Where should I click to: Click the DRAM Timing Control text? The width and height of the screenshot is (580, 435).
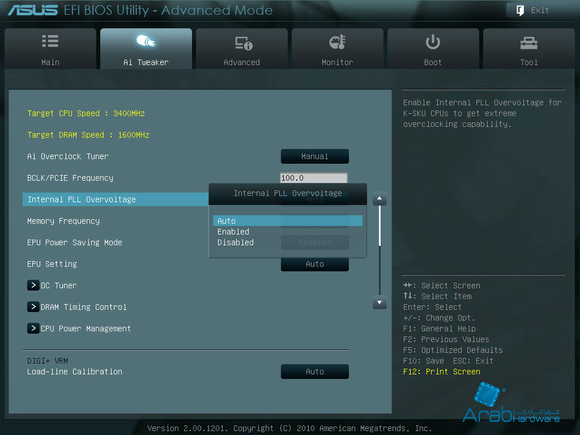coord(84,307)
